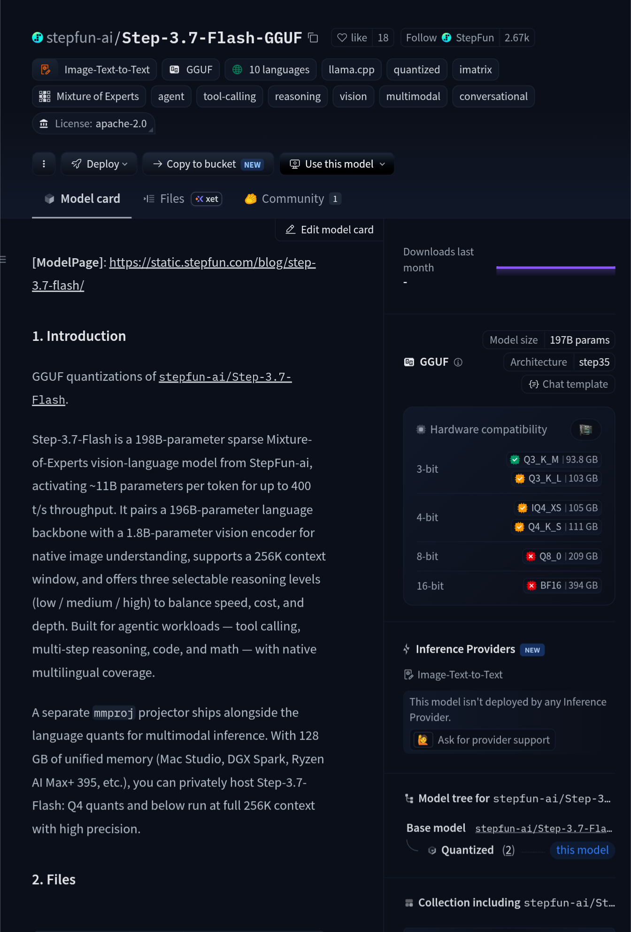The height and width of the screenshot is (932, 631).
Task: Select the Q3_K_L 103 GB quant
Action: pos(556,478)
